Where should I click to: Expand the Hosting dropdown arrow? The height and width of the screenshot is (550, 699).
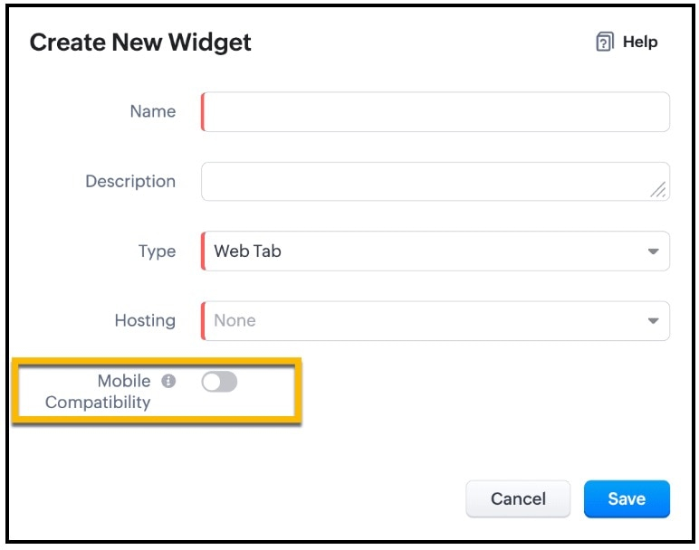pos(653,321)
